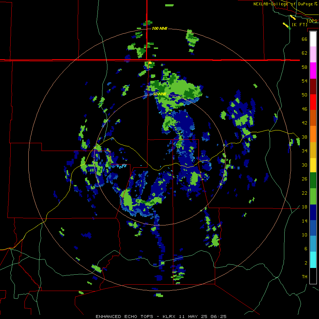Click the '38' legend value
Viewport: 319px width, 319px height.
304,137
